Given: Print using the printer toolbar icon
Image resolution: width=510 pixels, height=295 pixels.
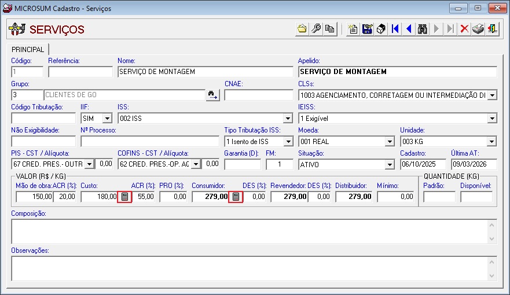Looking at the screenshot, I should tap(478, 30).
